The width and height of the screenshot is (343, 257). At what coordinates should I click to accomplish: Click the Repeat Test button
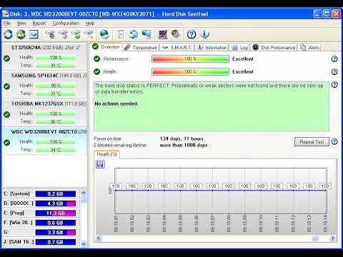(x=312, y=142)
